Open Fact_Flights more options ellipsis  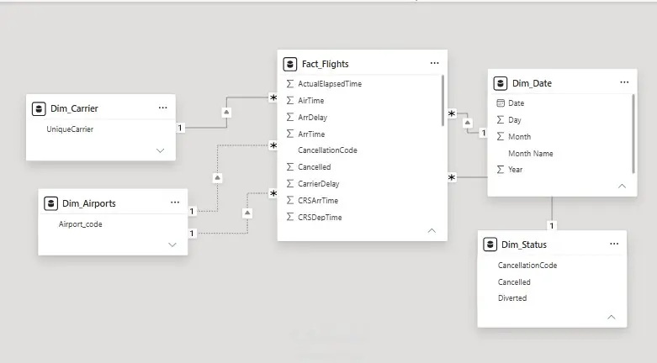[435, 63]
